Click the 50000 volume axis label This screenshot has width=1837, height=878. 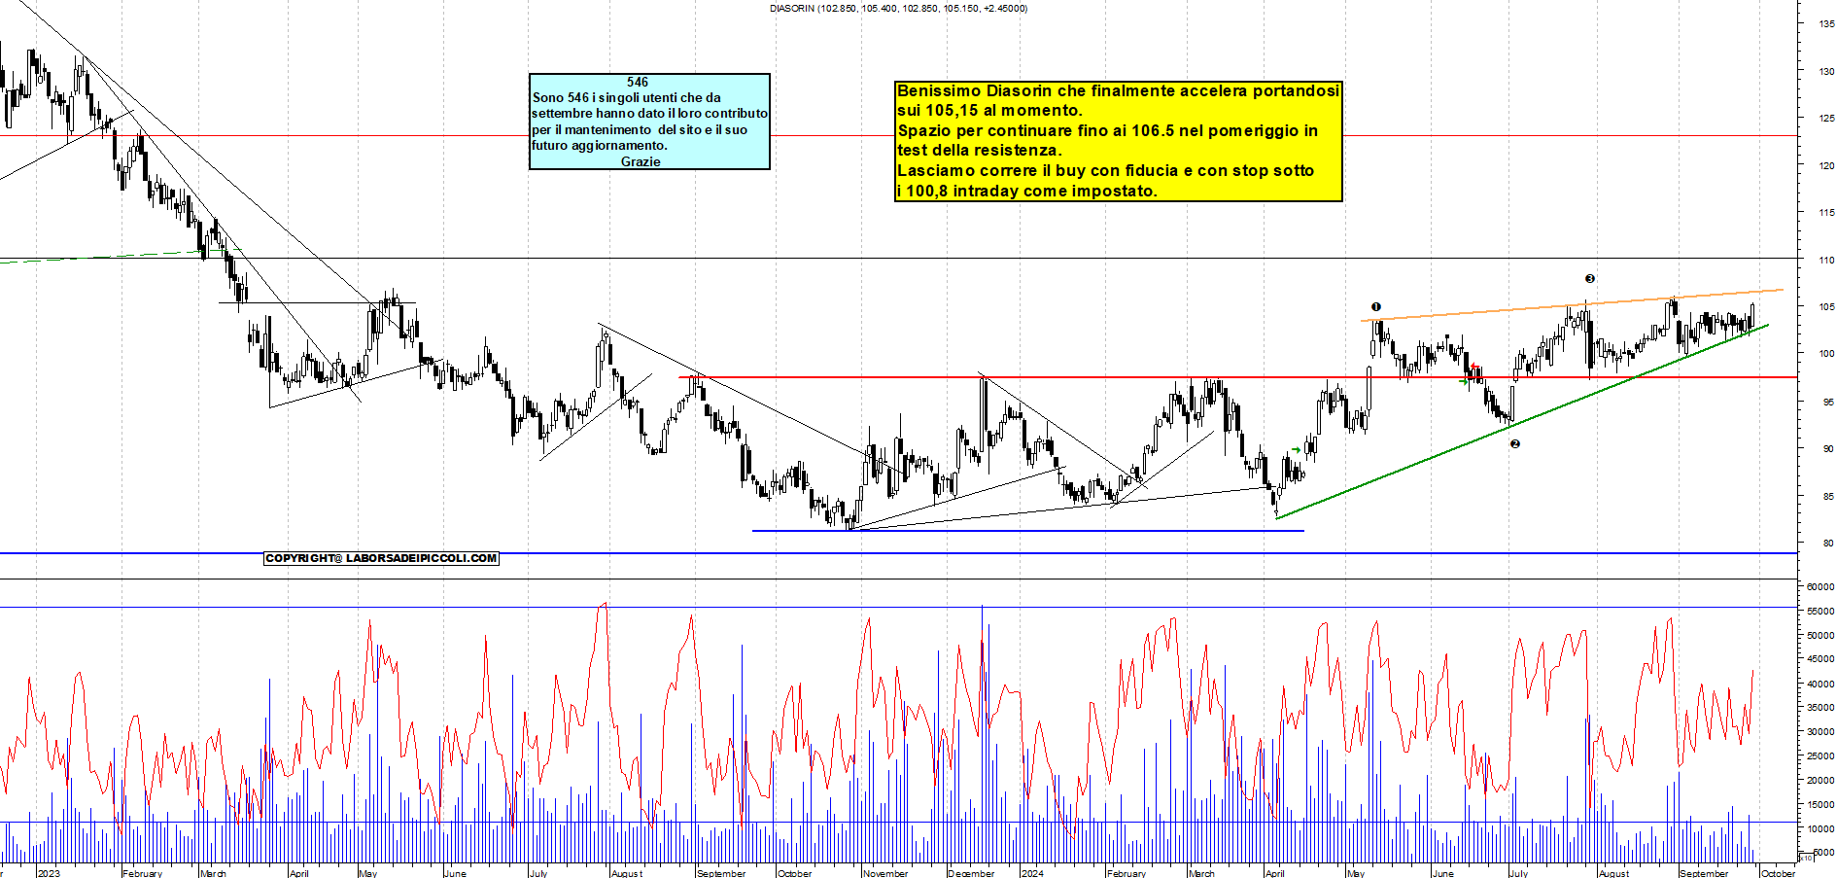[x=1821, y=636]
